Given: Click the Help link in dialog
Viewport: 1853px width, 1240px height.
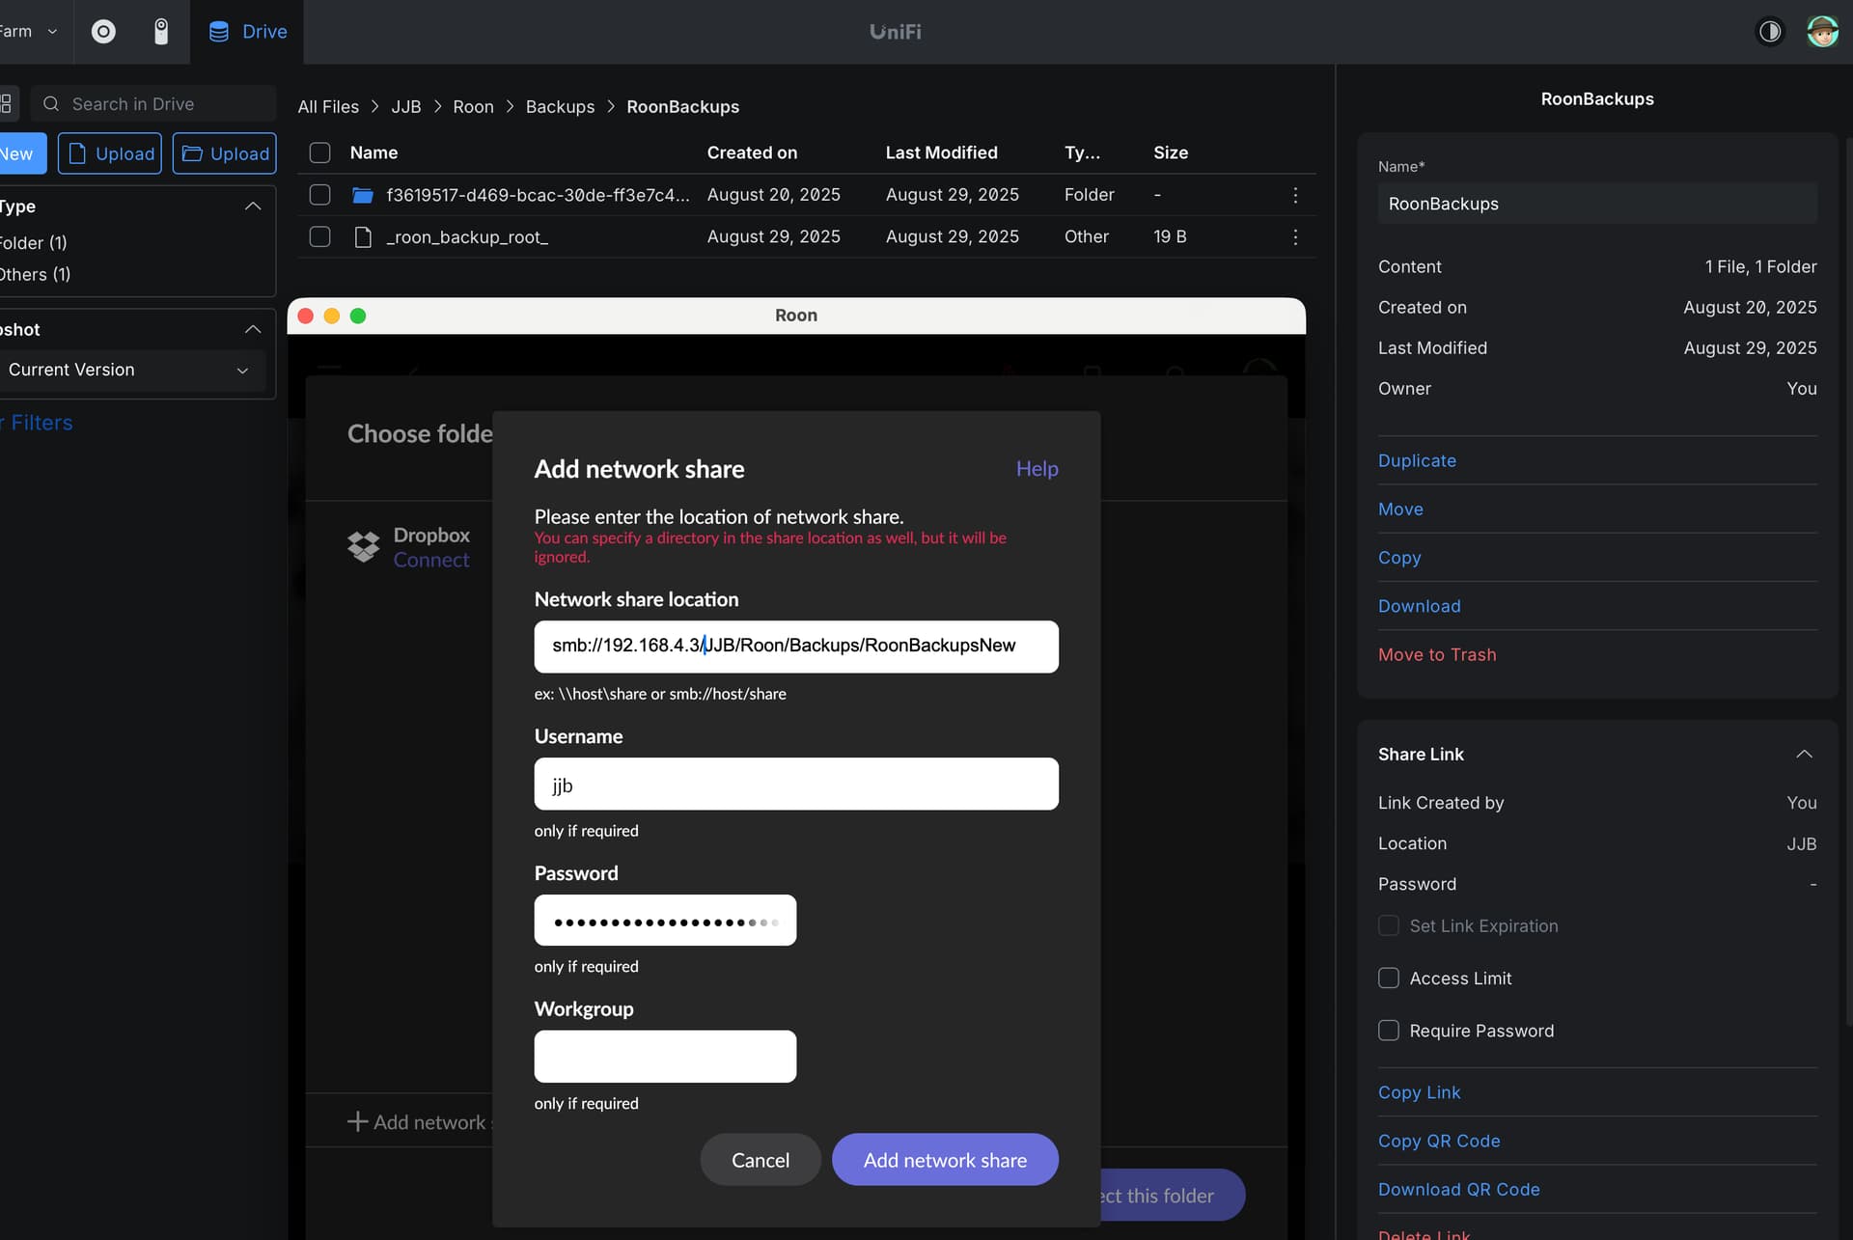Looking at the screenshot, I should (1037, 469).
